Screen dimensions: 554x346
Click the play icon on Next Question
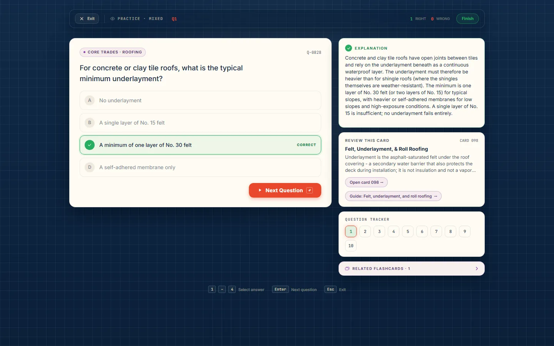(260, 190)
